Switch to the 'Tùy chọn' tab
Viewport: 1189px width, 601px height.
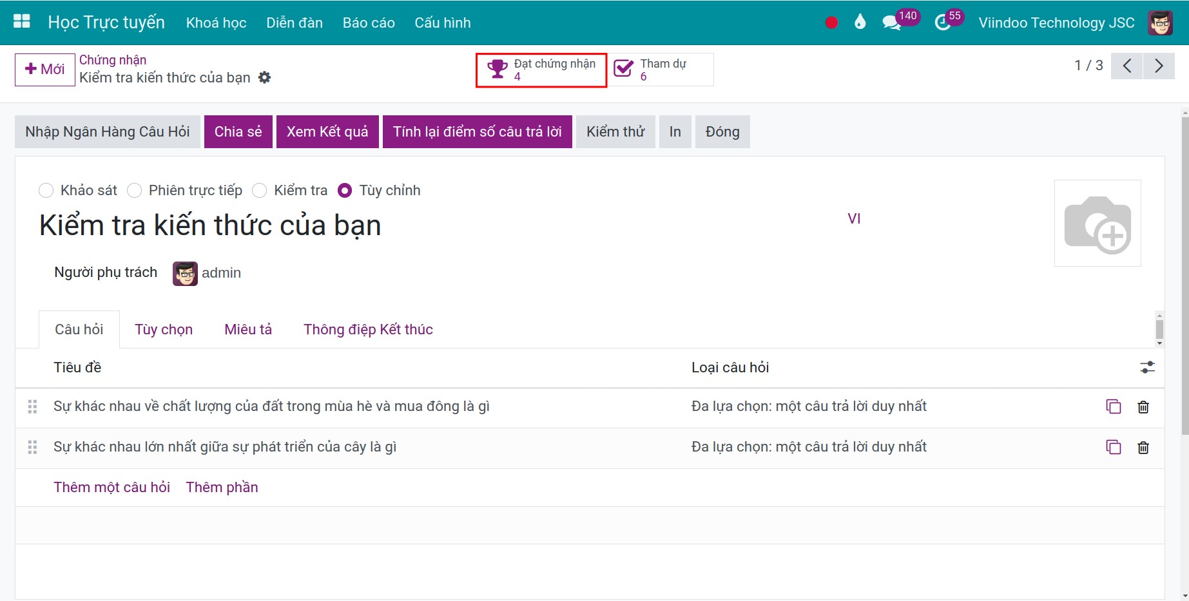[164, 329]
